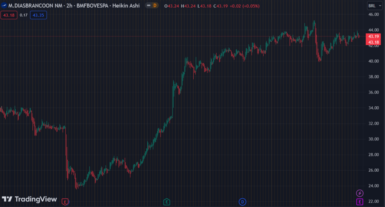Viewport: 385px width, 207px height.
Task: Click the M.Dias Branco symbol logo icon
Action: (x=4, y=5)
